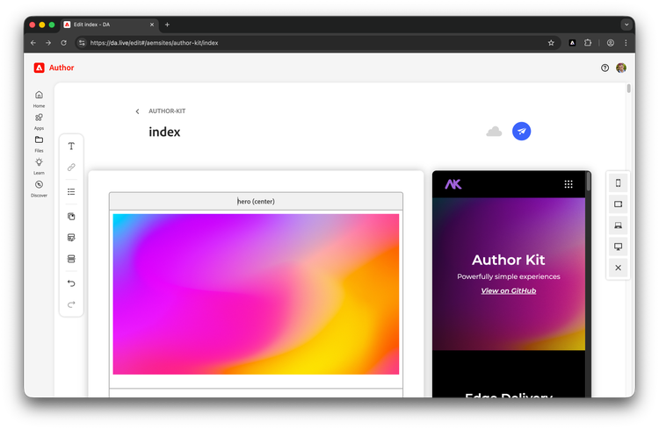
Task: Click the View on GitHub link
Action: pos(508,290)
